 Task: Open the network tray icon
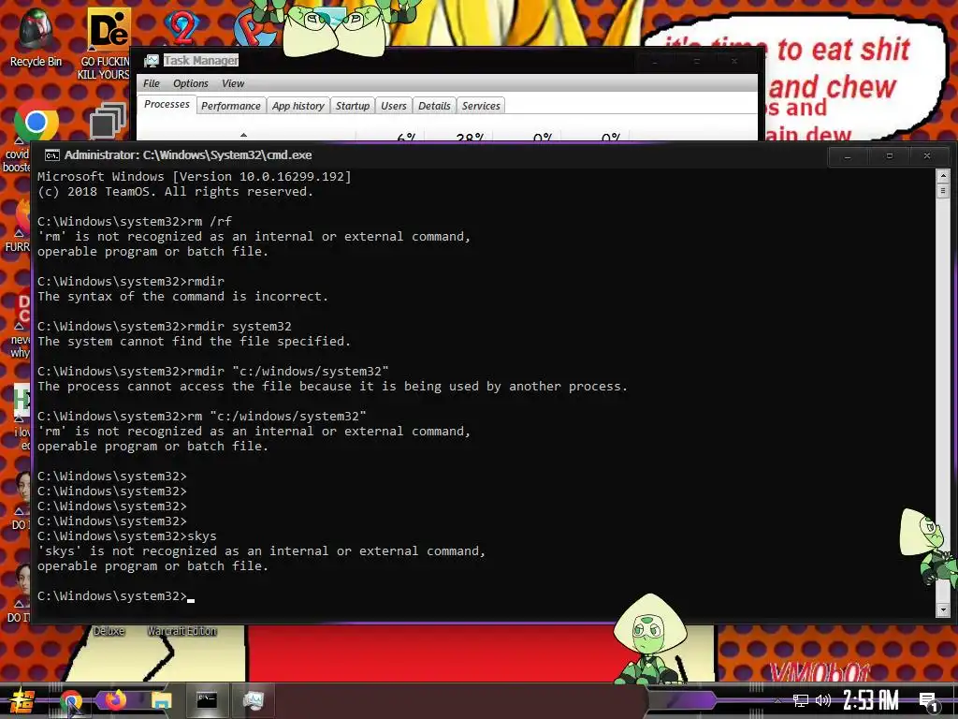[801, 700]
